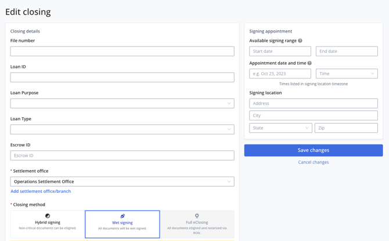
Task: Click the Hybrid signing half-circle icon
Action: 48,216
